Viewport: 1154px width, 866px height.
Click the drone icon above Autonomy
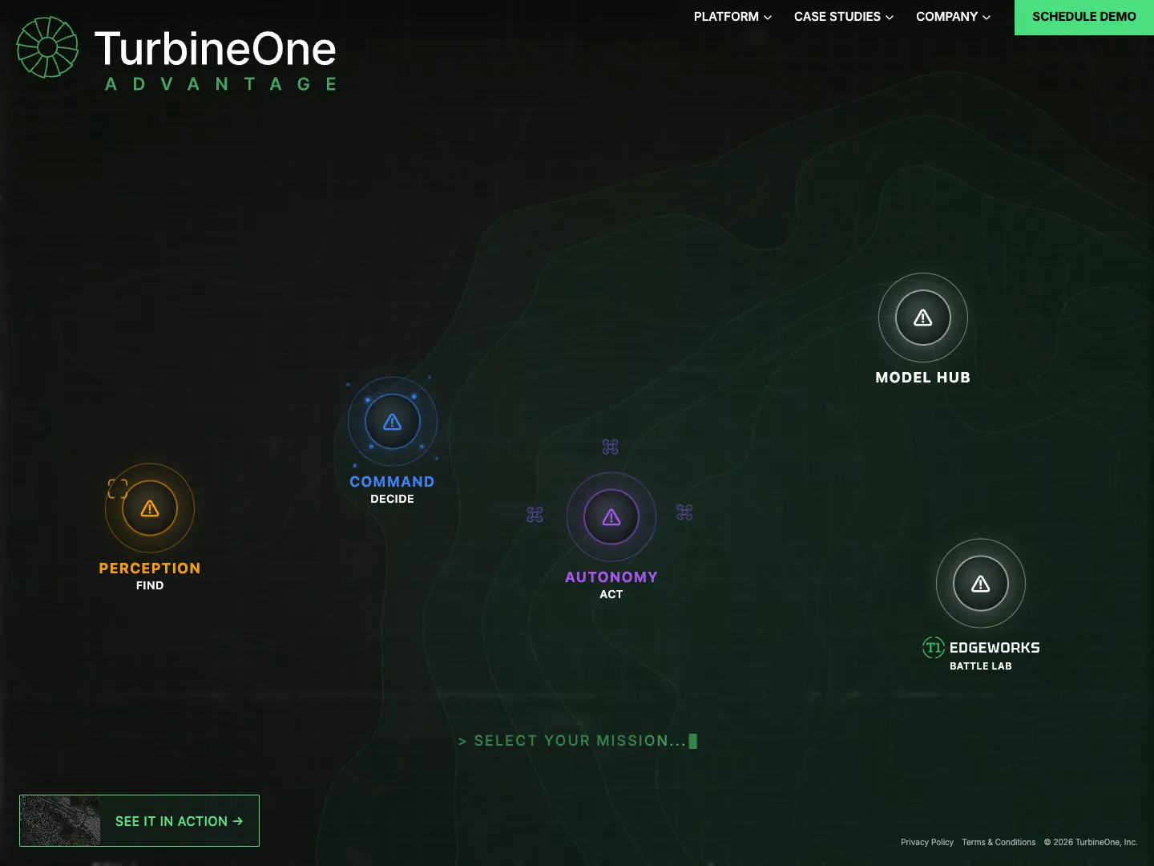(611, 447)
